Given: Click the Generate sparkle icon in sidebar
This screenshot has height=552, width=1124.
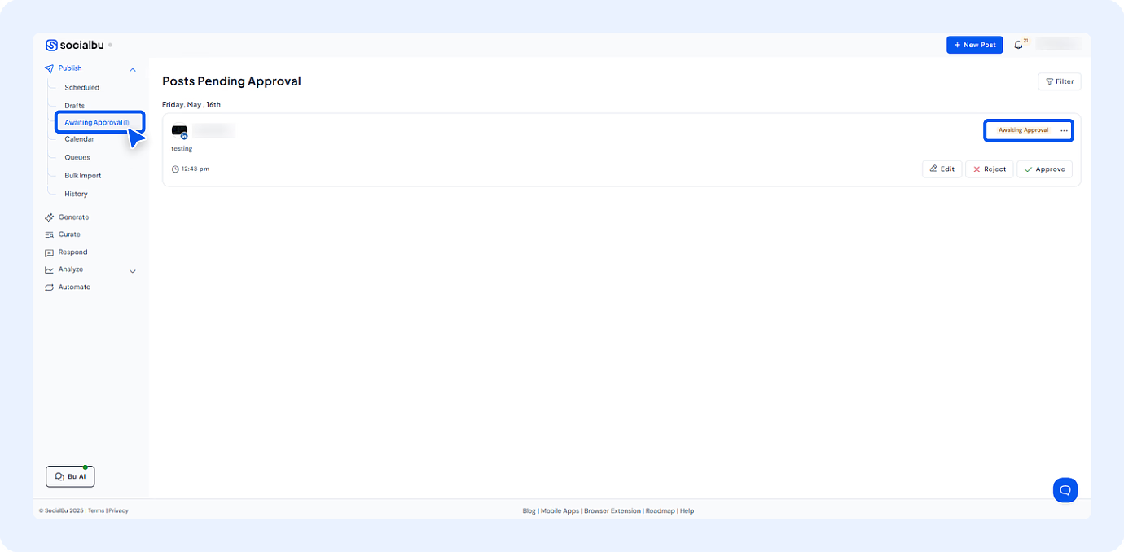Looking at the screenshot, I should 50,217.
